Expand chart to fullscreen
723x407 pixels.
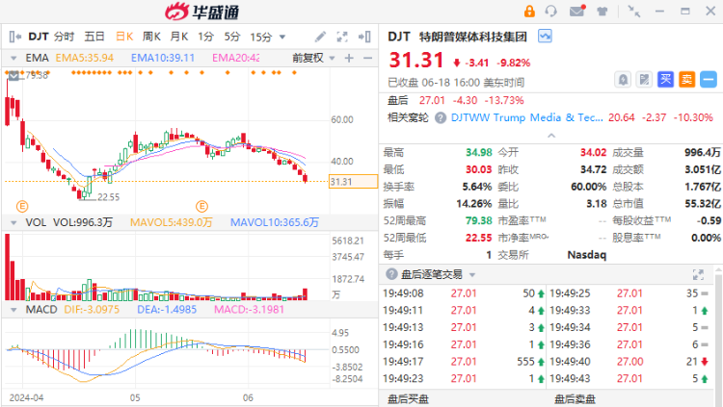point(342,37)
